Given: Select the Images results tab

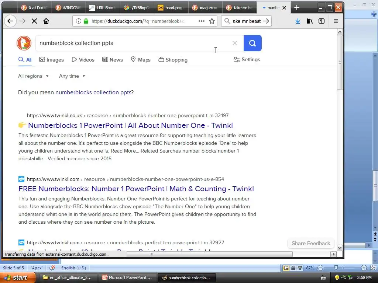Looking at the screenshot, I should point(51,60).
